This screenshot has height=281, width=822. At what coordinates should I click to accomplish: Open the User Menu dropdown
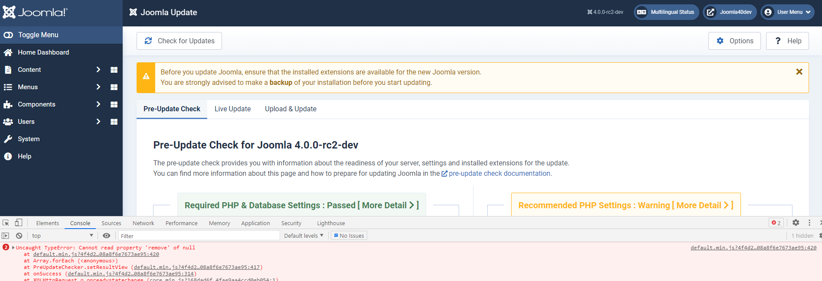point(787,12)
